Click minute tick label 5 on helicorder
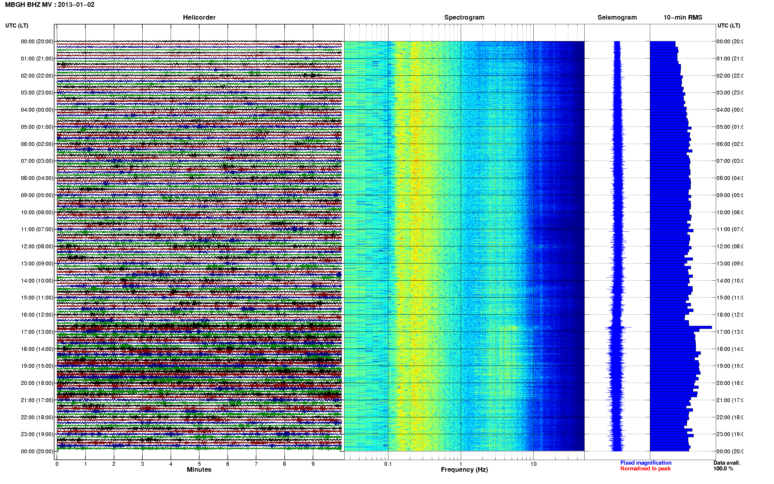 (199, 464)
